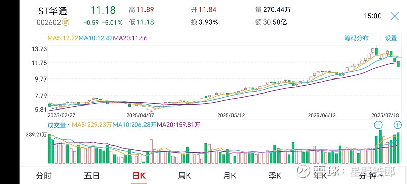The height and width of the screenshot is (184, 407).
Task: Tap the 2025/04/07 date marker
Action: point(140,115)
